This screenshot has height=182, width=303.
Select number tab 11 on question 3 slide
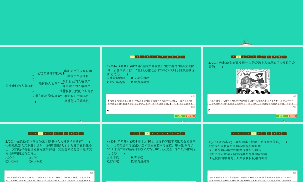(81, 134)
